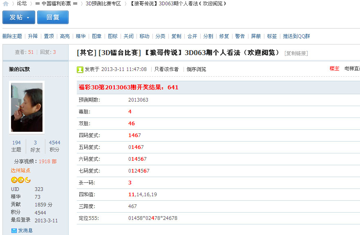Select 高亮 moderation option
Viewport: 360px width, 235px height.
65,36
